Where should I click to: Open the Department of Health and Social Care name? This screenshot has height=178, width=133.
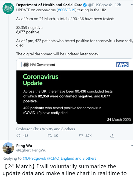49,5
